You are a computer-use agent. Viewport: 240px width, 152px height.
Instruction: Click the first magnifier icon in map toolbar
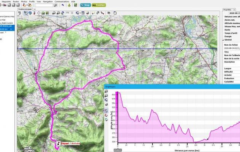point(53,13)
